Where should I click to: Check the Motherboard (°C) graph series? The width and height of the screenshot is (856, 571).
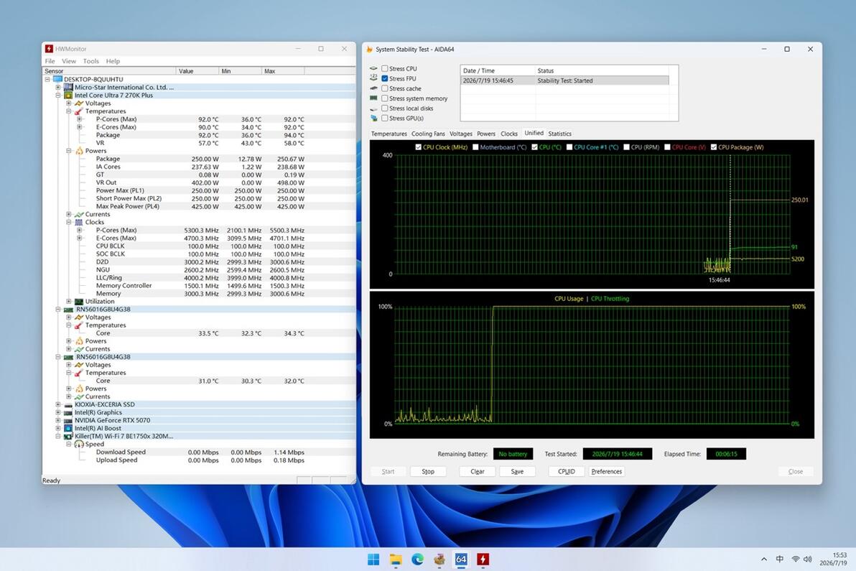click(x=475, y=147)
